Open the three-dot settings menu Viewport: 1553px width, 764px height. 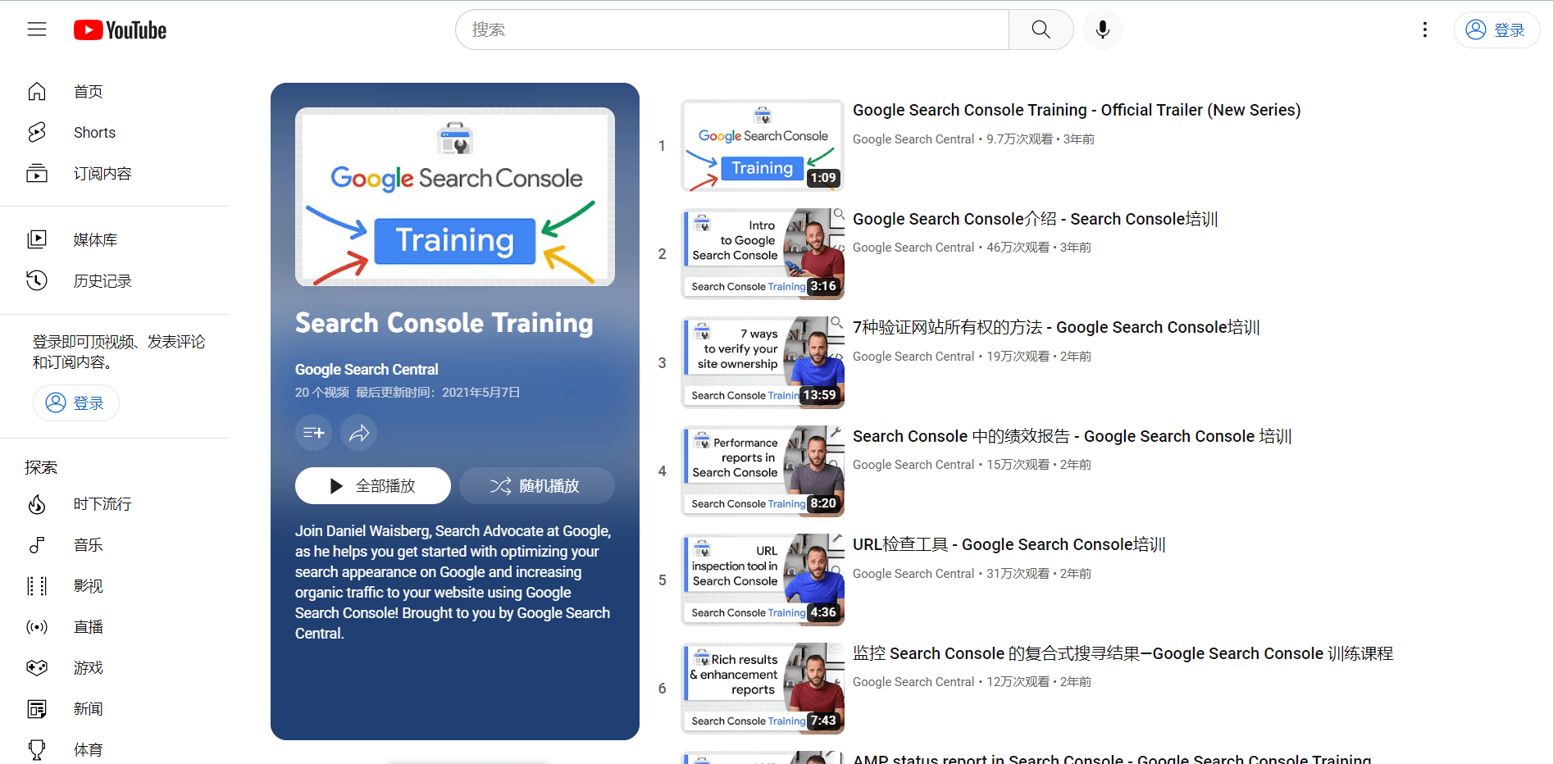point(1425,30)
